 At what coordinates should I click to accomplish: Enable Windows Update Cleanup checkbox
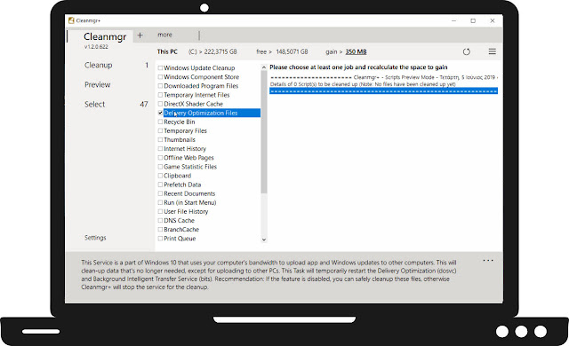(160, 67)
